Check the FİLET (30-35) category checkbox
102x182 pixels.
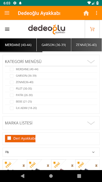[x=12, y=89]
